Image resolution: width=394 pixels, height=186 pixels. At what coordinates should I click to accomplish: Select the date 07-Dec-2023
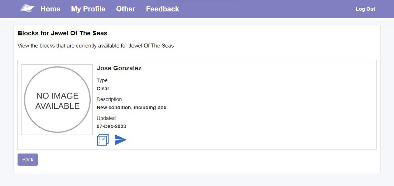pyautogui.click(x=111, y=126)
